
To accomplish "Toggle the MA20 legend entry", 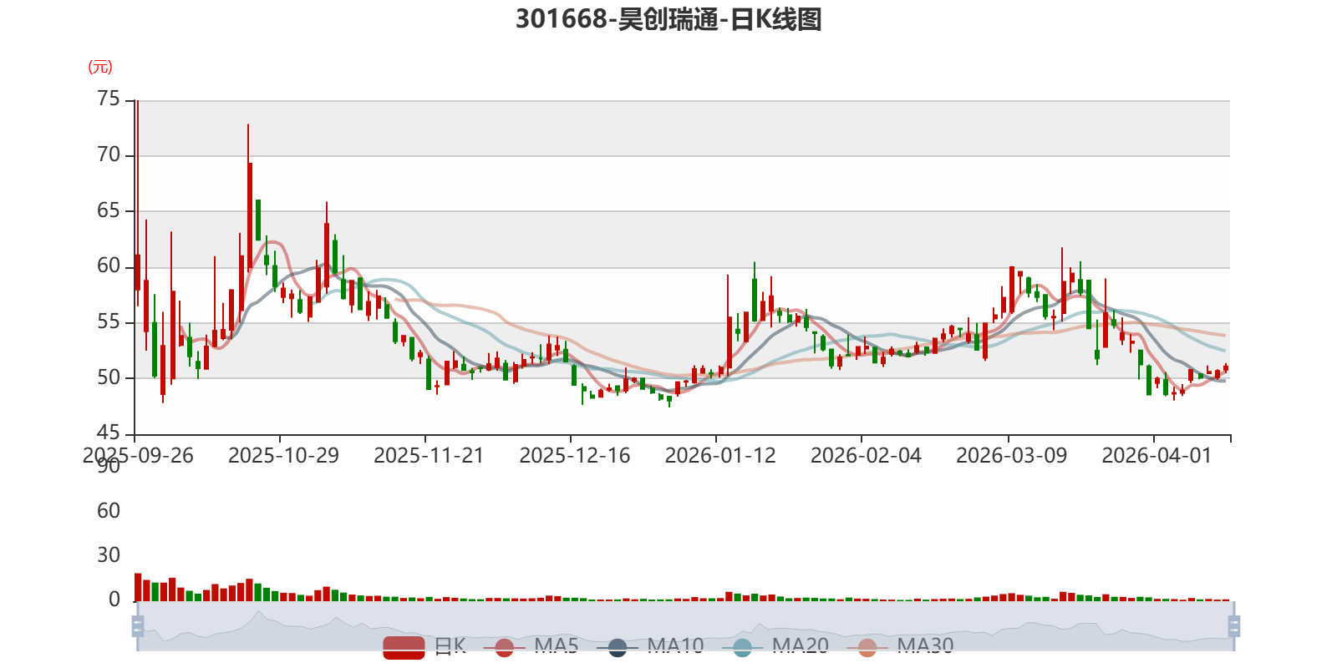I will (x=775, y=646).
